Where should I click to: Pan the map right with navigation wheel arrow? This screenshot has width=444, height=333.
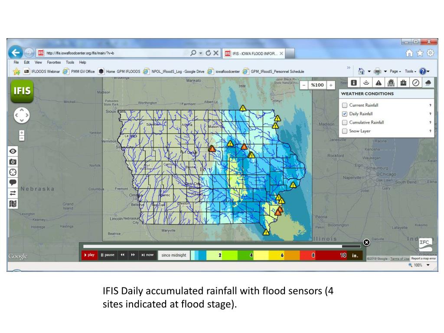(x=27, y=115)
